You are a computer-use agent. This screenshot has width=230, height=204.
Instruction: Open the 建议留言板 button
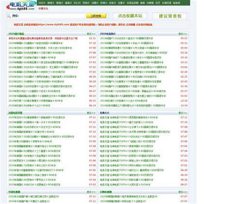point(170,16)
